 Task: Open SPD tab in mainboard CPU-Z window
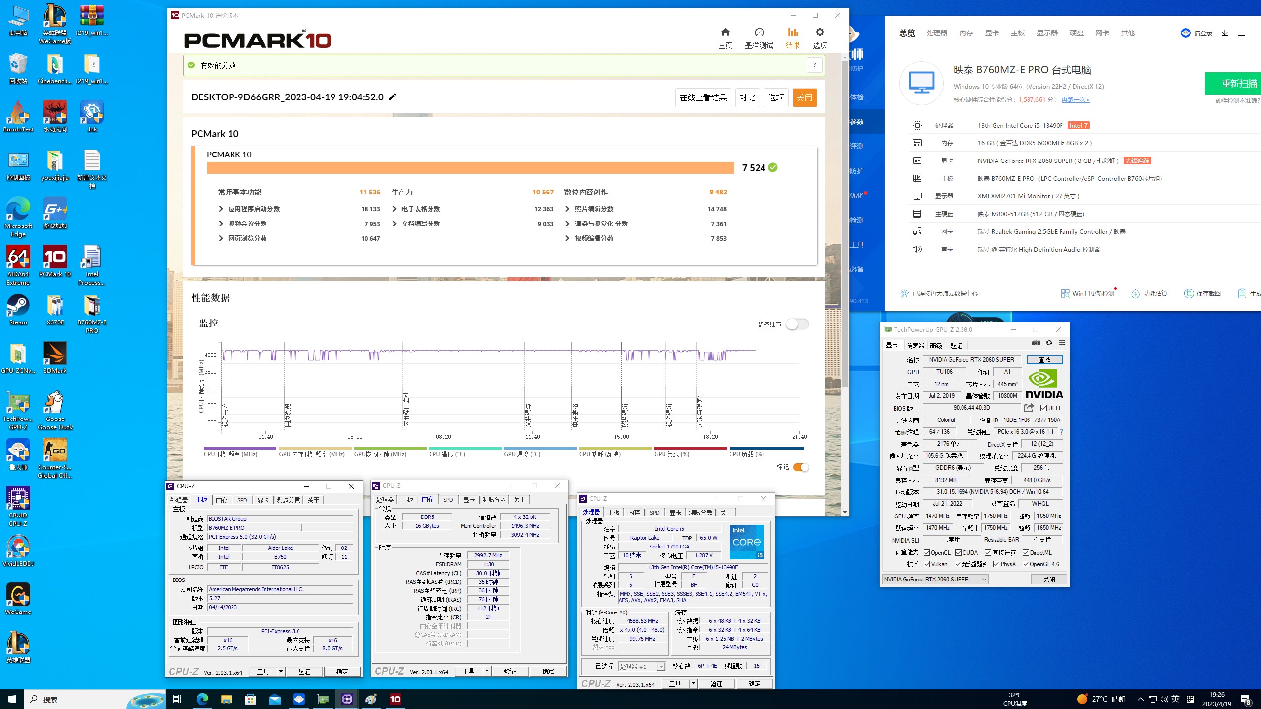tap(242, 500)
